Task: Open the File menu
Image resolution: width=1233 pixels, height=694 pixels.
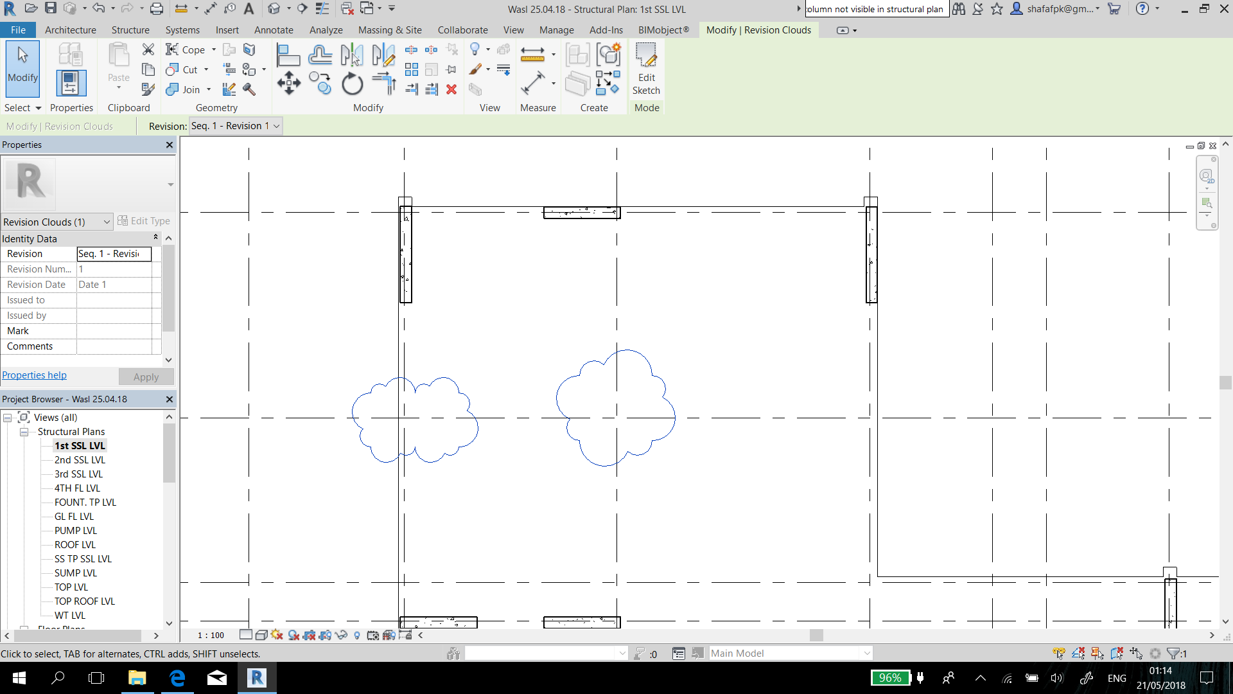Action: pos(18,30)
